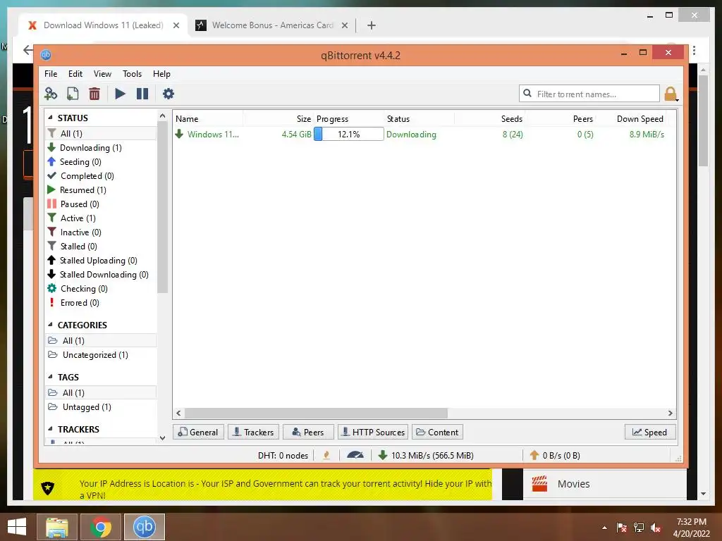Click the qBittorrent logo in the title bar
The height and width of the screenshot is (541, 722).
coord(46,55)
